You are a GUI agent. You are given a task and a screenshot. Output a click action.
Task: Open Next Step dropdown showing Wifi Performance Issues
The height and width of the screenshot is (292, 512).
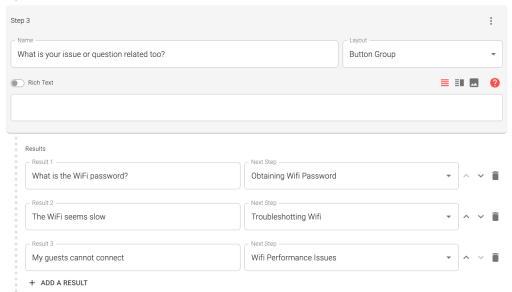coord(351,257)
